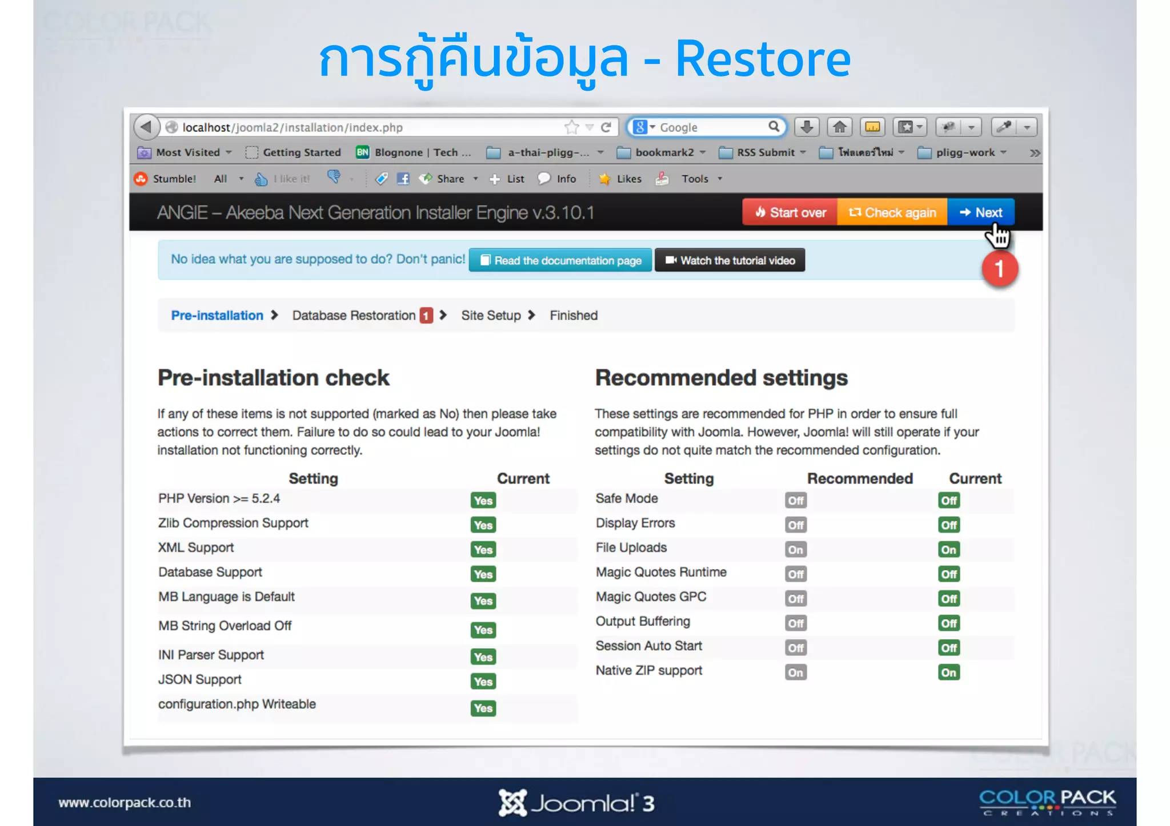
Task: Click the 'configuration.php Writeable' setting text
Action: (x=237, y=704)
